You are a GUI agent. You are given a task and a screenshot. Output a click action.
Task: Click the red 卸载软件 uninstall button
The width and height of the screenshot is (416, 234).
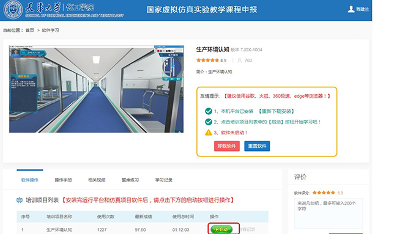pos(227,146)
